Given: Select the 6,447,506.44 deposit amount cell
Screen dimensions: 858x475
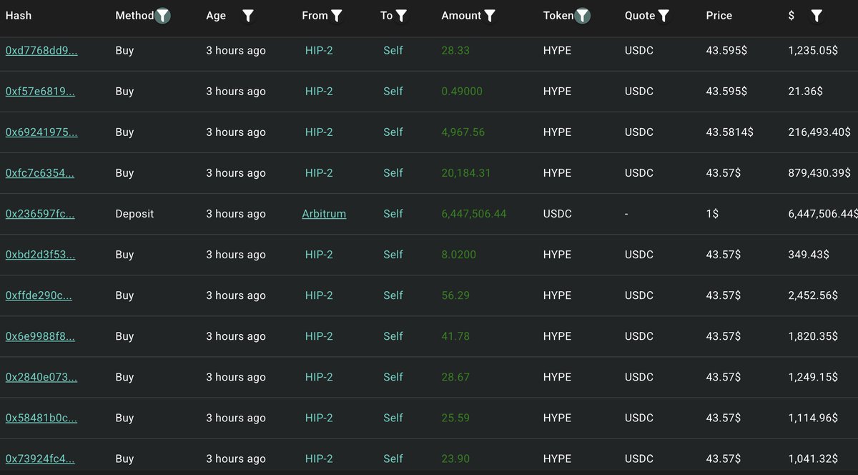Looking at the screenshot, I should [x=473, y=214].
